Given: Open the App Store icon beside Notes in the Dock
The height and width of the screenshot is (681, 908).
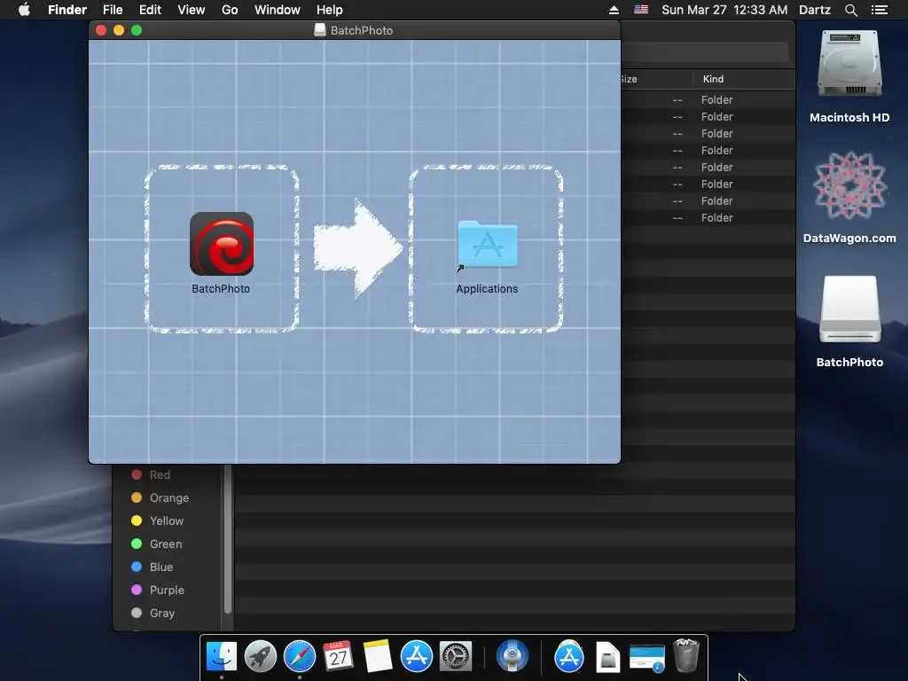Looking at the screenshot, I should pyautogui.click(x=417, y=657).
